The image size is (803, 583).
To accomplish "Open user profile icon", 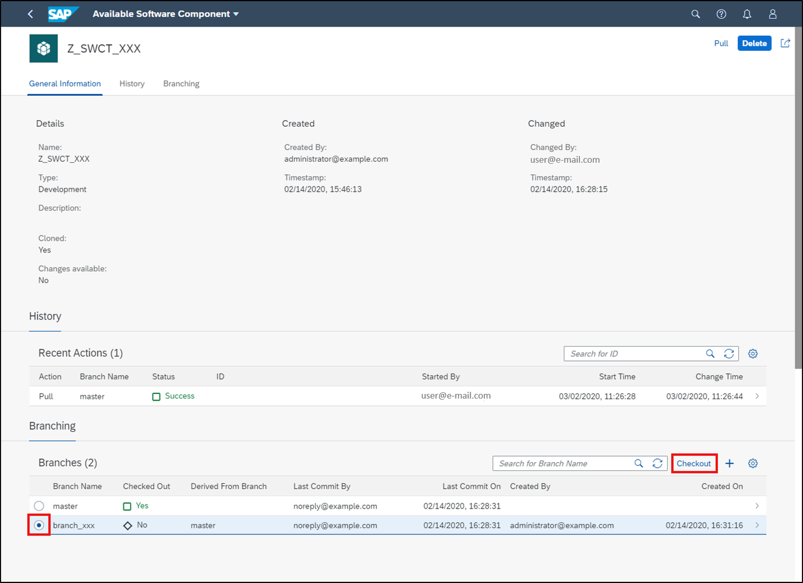I will tap(772, 14).
